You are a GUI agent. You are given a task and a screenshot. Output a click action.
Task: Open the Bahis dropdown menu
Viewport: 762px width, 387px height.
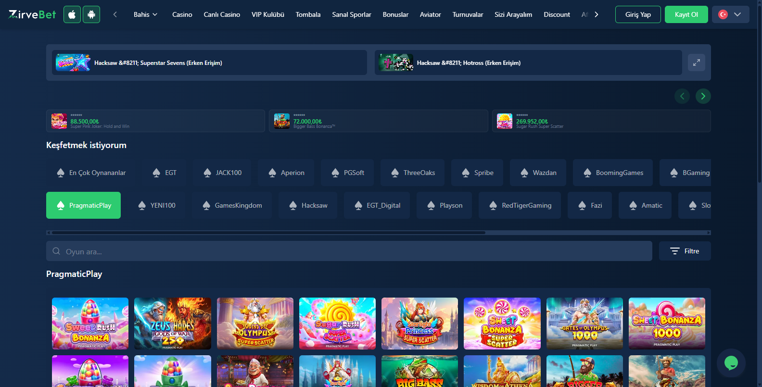145,14
